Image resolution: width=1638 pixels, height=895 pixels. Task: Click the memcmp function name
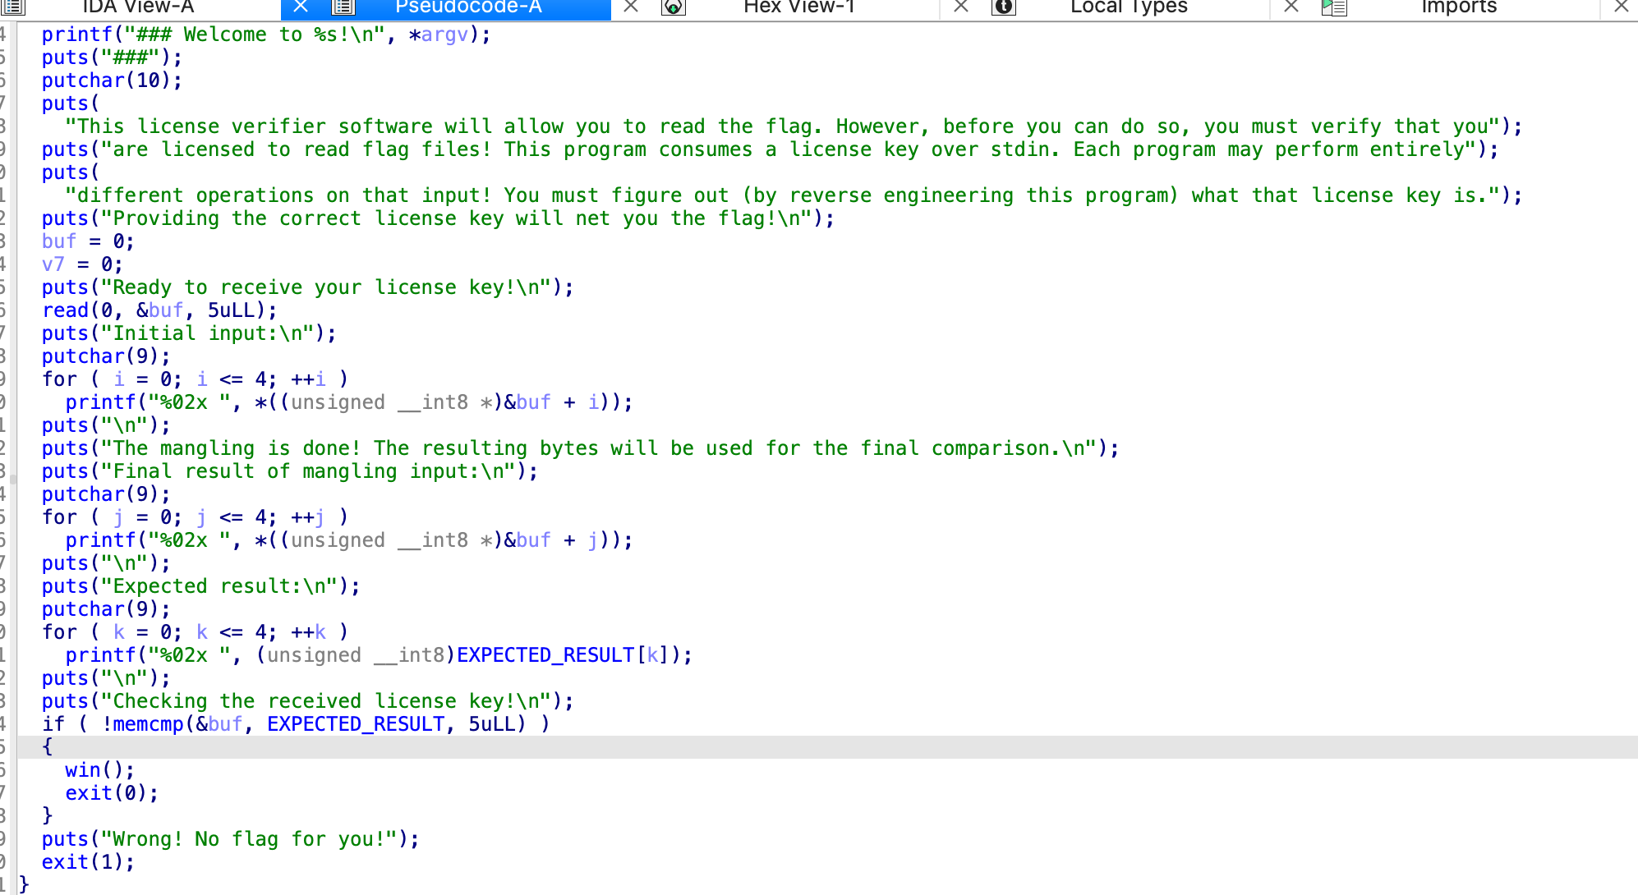148,724
